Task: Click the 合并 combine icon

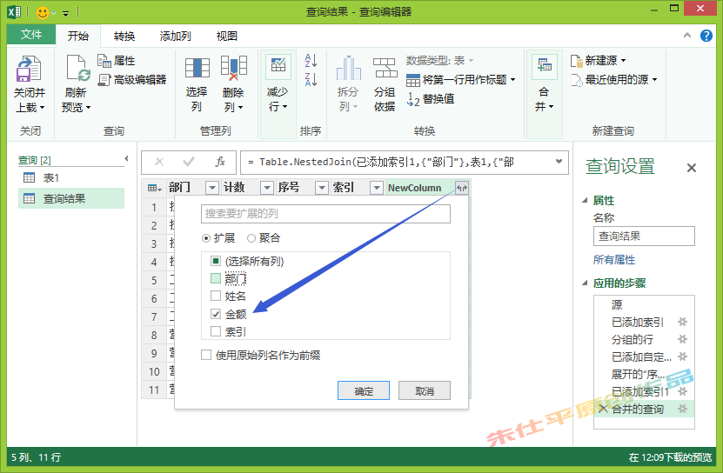Action: [544, 66]
